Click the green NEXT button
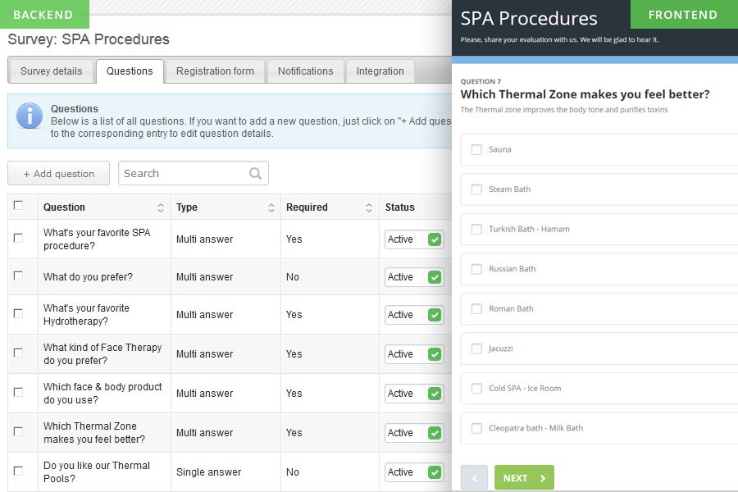 click(x=524, y=478)
